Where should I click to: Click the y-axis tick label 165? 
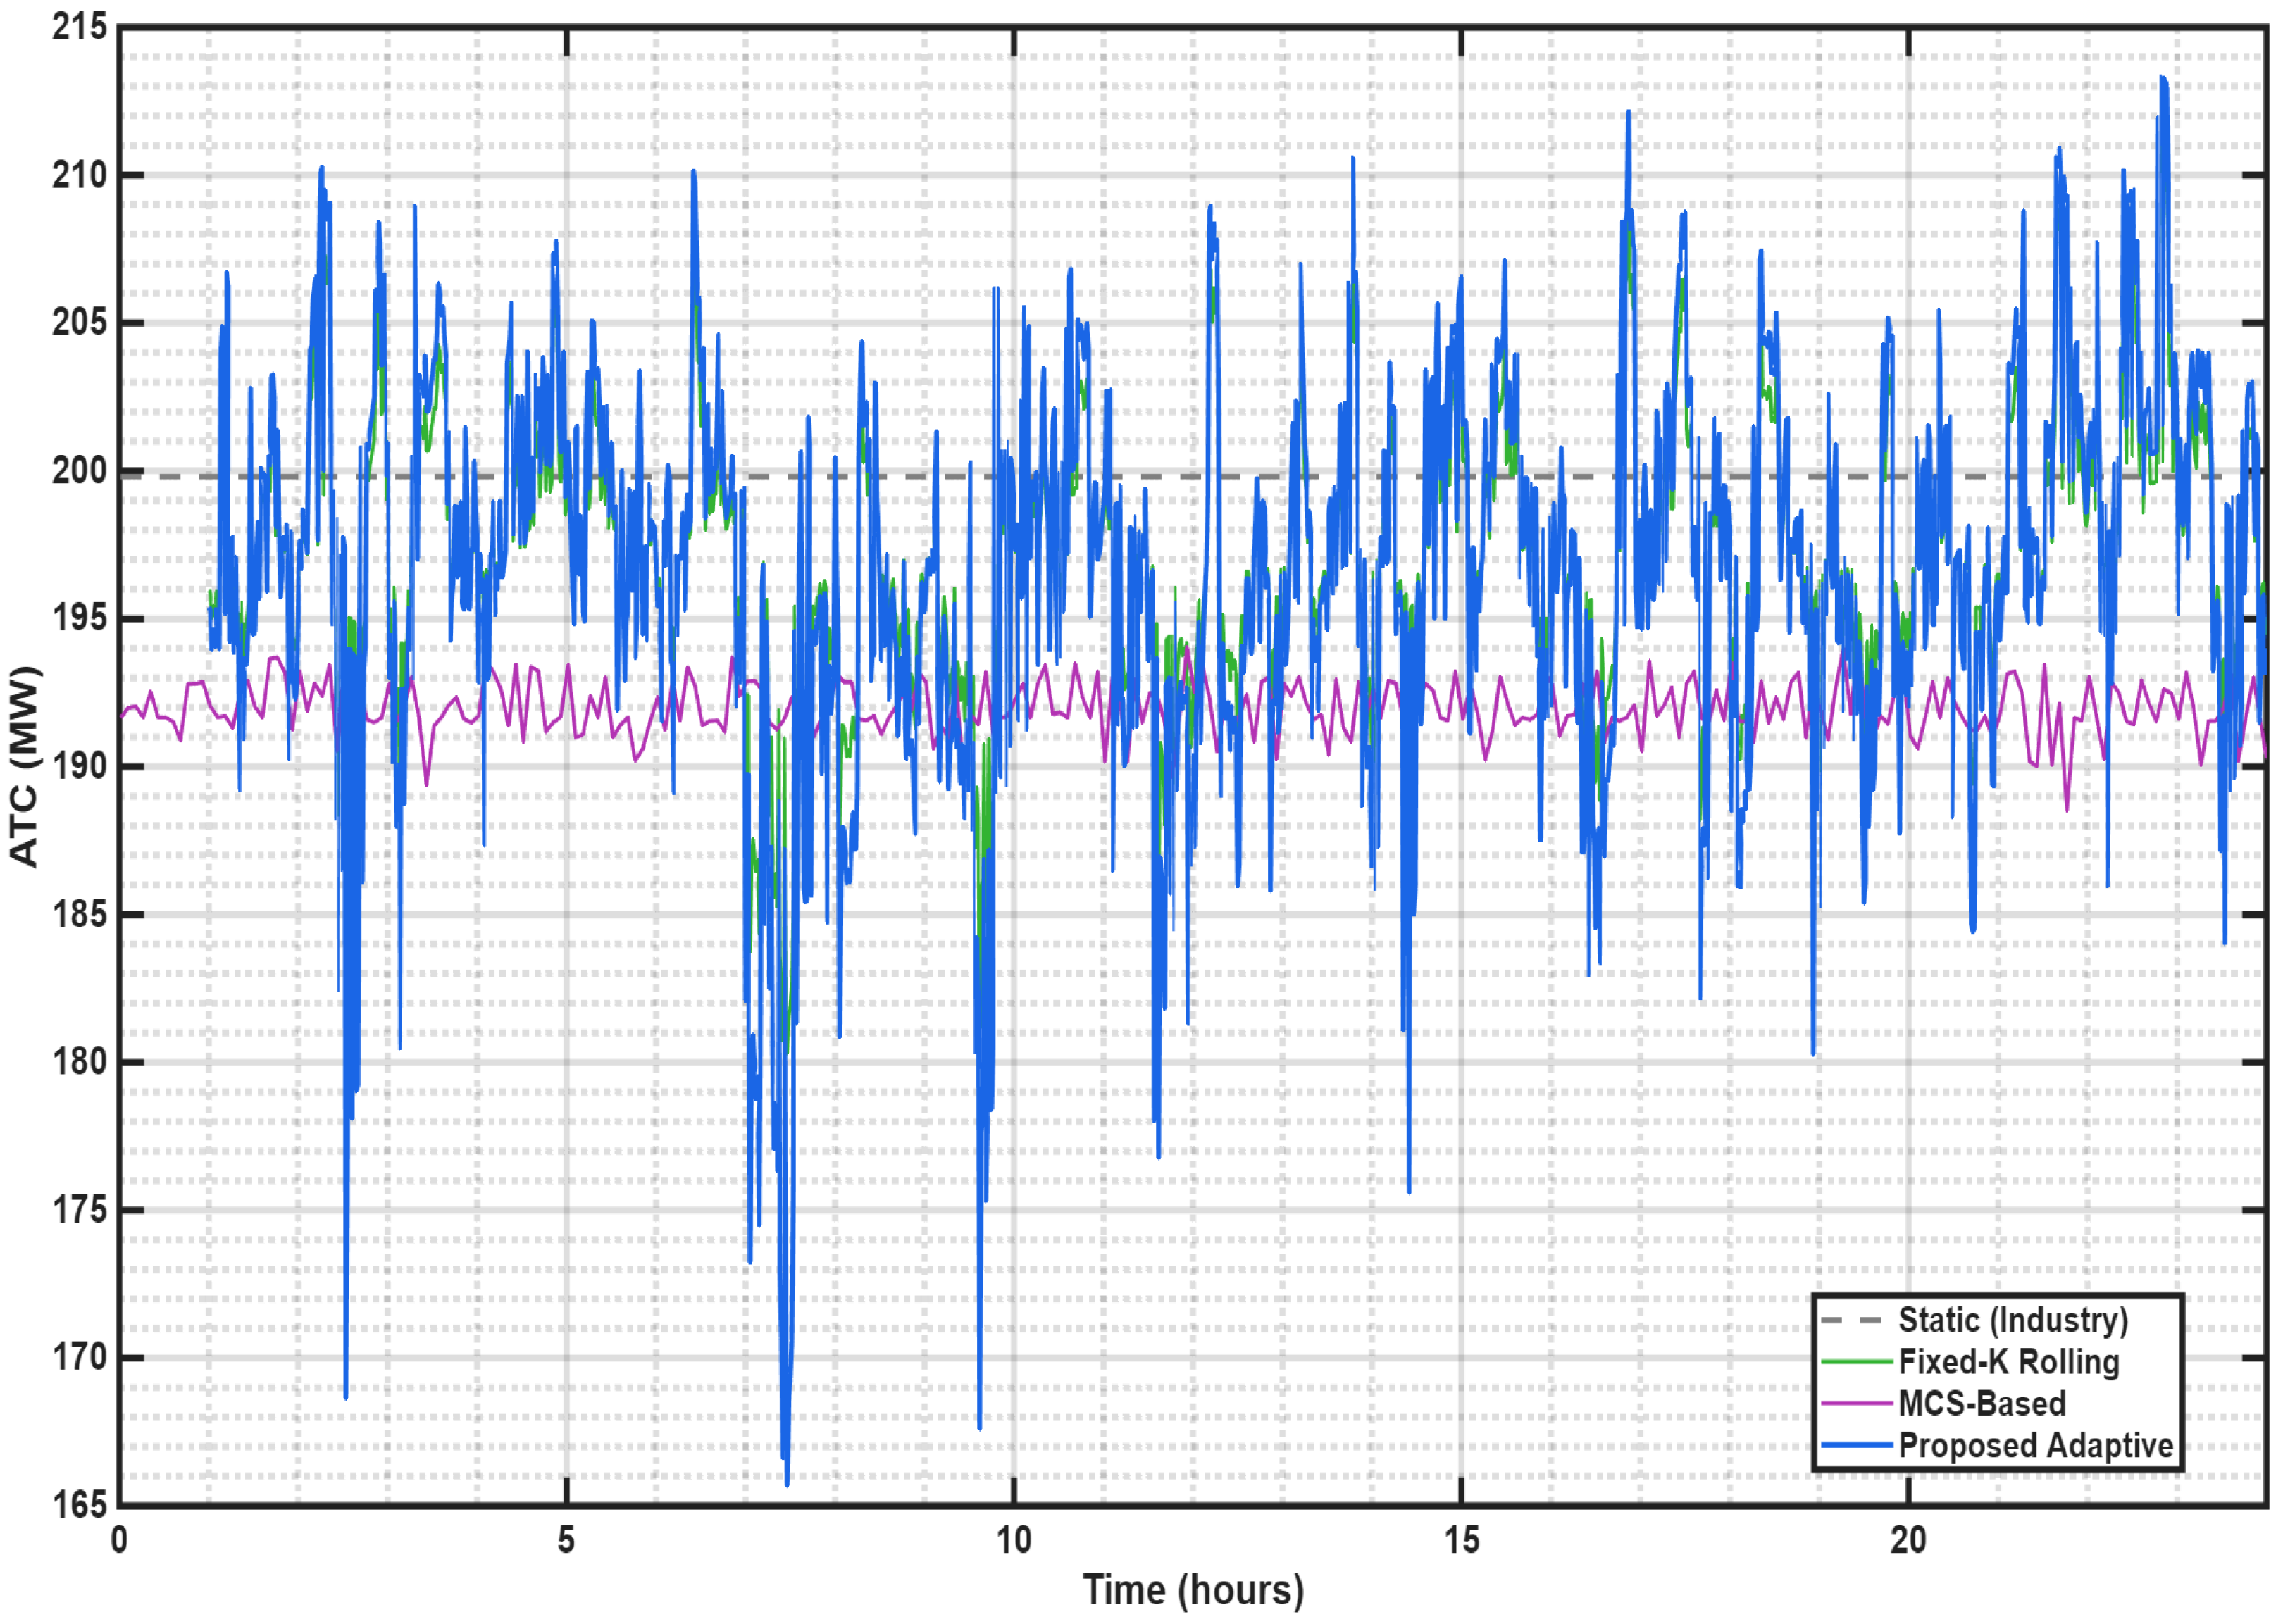[x=79, y=1505]
